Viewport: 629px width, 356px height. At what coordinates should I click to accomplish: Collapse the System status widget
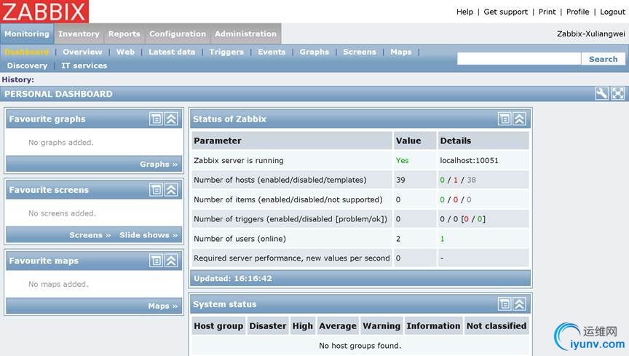click(x=520, y=304)
